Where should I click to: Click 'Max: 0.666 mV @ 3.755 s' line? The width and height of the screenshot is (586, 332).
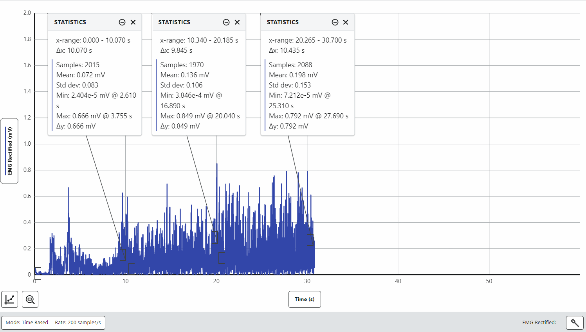coord(94,116)
